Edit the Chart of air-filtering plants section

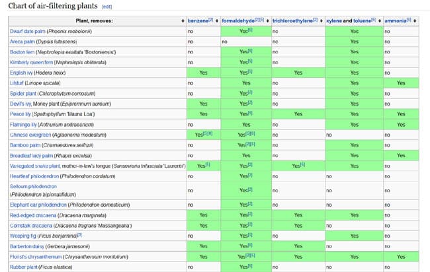point(107,7)
